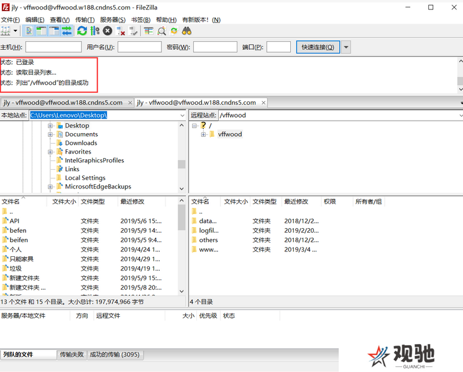Image resolution: width=463 pixels, height=372 pixels.
Task: Sort remote files by 权限 column
Action: (x=337, y=202)
